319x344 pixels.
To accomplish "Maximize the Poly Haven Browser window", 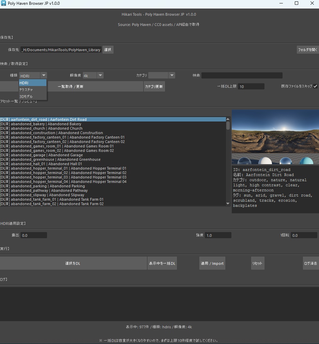I will [x=297, y=3].
